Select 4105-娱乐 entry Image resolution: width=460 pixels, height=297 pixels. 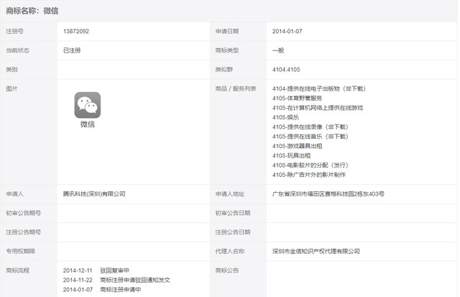(285, 117)
